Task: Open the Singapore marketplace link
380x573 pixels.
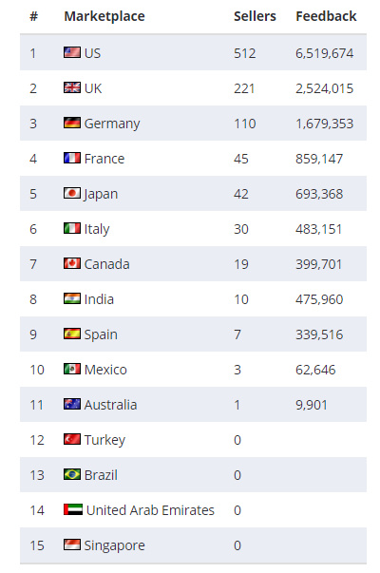Action: [115, 545]
